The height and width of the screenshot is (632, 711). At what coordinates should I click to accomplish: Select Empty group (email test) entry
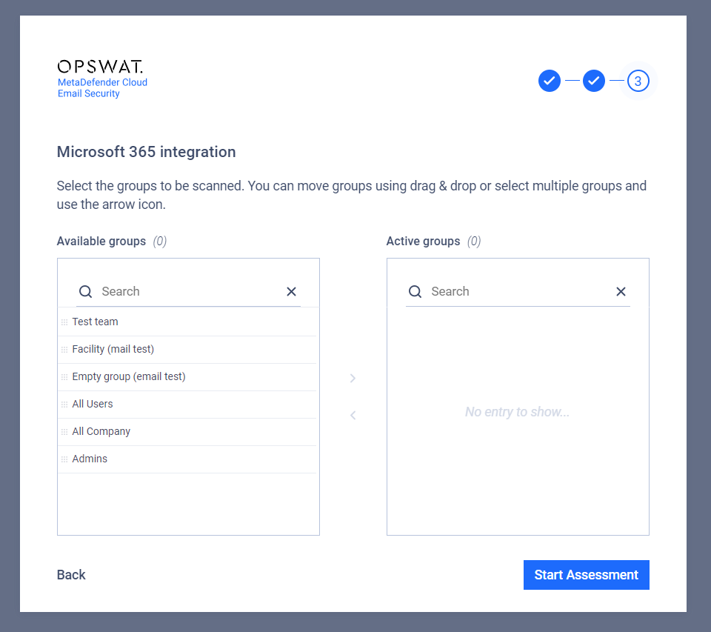pyautogui.click(x=187, y=376)
